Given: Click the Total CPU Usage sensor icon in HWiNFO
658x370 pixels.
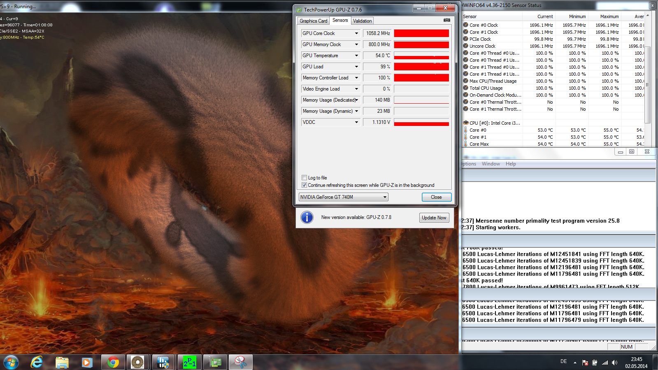Looking at the screenshot, I should 465,88.
